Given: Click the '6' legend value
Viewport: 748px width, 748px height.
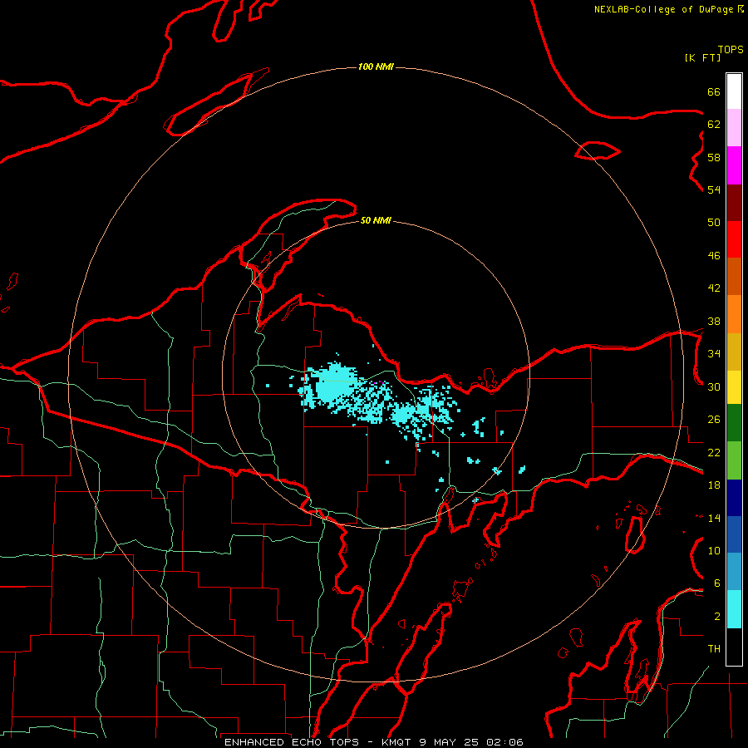Looking at the screenshot, I should pyautogui.click(x=717, y=583).
